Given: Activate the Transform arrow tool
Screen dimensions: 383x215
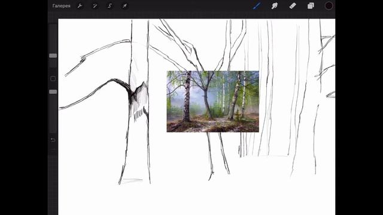Looking at the screenshot, I should tap(124, 6).
